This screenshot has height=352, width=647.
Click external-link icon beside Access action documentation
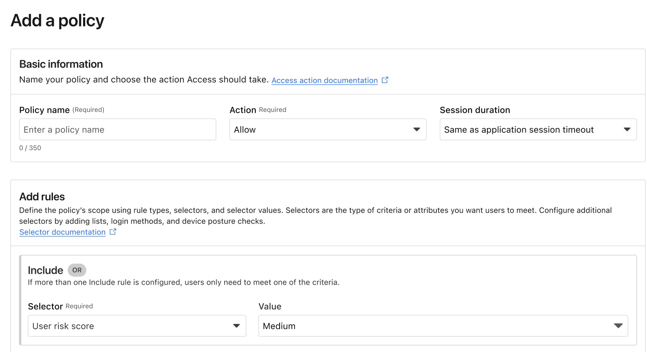click(x=385, y=80)
